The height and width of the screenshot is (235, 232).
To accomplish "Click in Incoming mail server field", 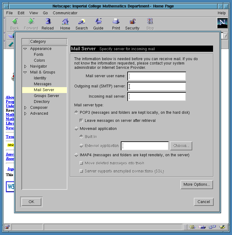I will pyautogui.click(x=157, y=96).
